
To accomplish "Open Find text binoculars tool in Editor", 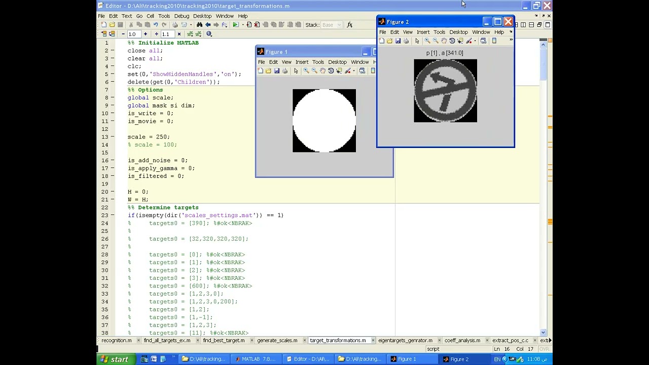I will pyautogui.click(x=199, y=25).
